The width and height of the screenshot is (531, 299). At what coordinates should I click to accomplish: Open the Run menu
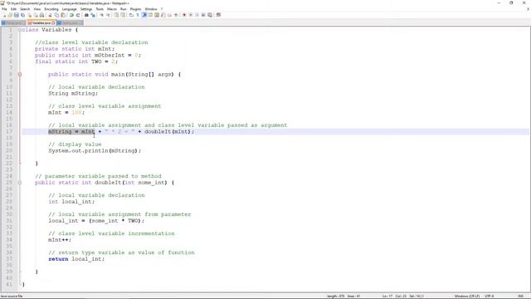[x=124, y=9]
